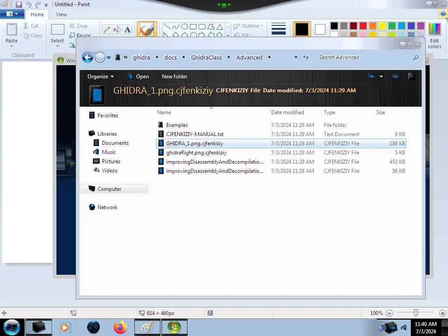Click the Search Advanced input field
Viewport: 448px width, 336px height.
click(x=364, y=57)
